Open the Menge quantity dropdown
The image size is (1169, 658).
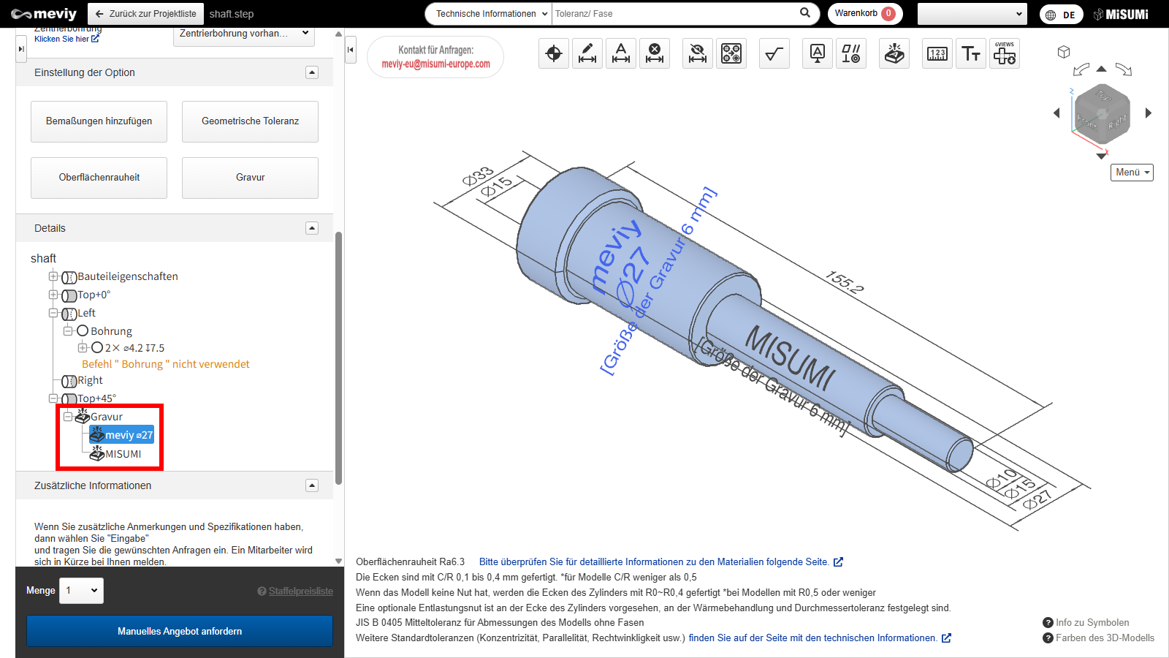(x=82, y=591)
